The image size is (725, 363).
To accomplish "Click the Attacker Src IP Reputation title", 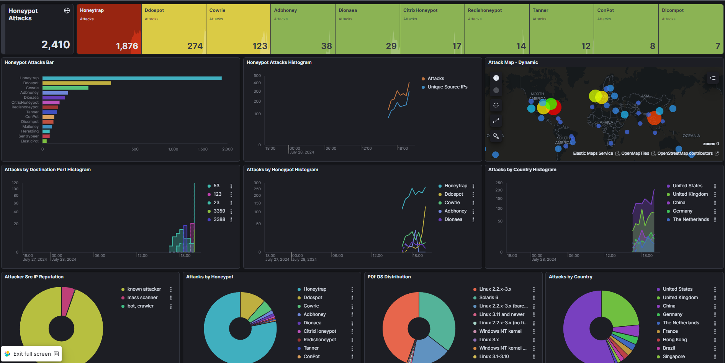I will coord(34,277).
